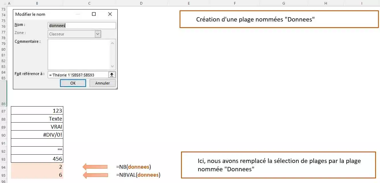The height and width of the screenshot is (183, 380).
Task: Click the Nom field containing donnees
Action: point(82,25)
